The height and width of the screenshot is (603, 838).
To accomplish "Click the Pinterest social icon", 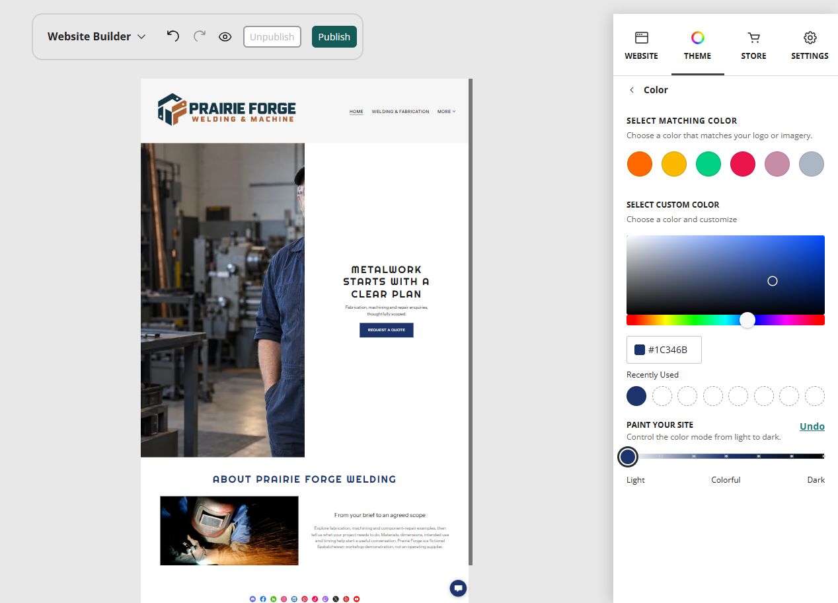I will pos(305,599).
